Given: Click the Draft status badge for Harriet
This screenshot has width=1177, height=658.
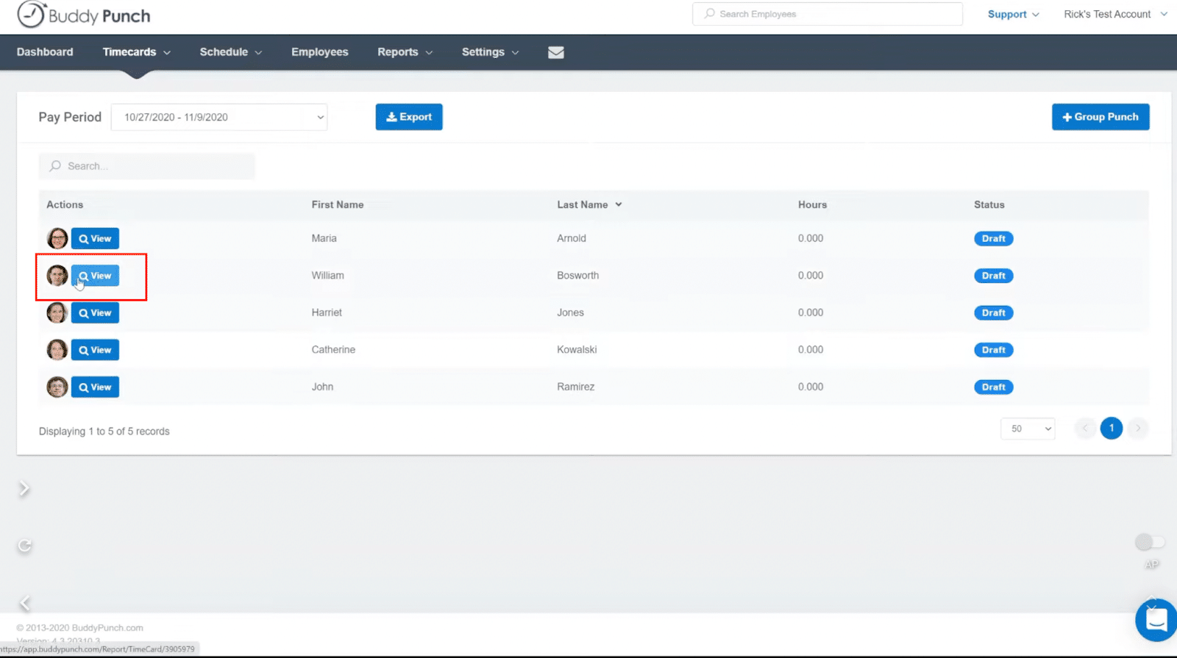Looking at the screenshot, I should (994, 312).
